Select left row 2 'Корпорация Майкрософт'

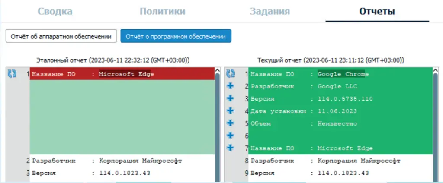point(122,161)
